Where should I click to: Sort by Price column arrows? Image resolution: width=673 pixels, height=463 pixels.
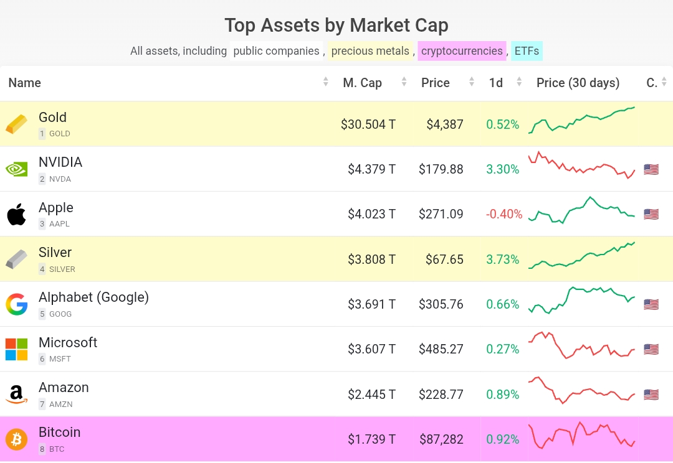pyautogui.click(x=472, y=82)
